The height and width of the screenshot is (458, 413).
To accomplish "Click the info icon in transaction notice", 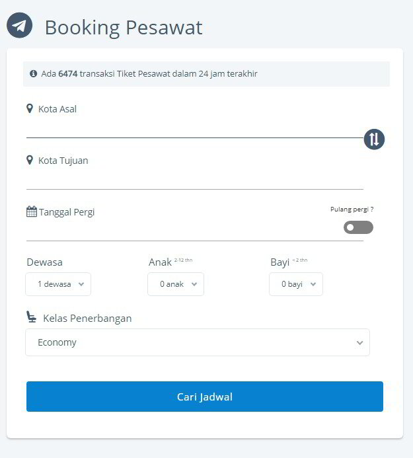I will point(33,73).
